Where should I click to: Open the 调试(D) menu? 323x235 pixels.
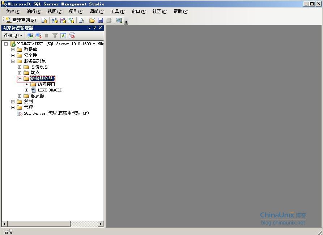97,12
